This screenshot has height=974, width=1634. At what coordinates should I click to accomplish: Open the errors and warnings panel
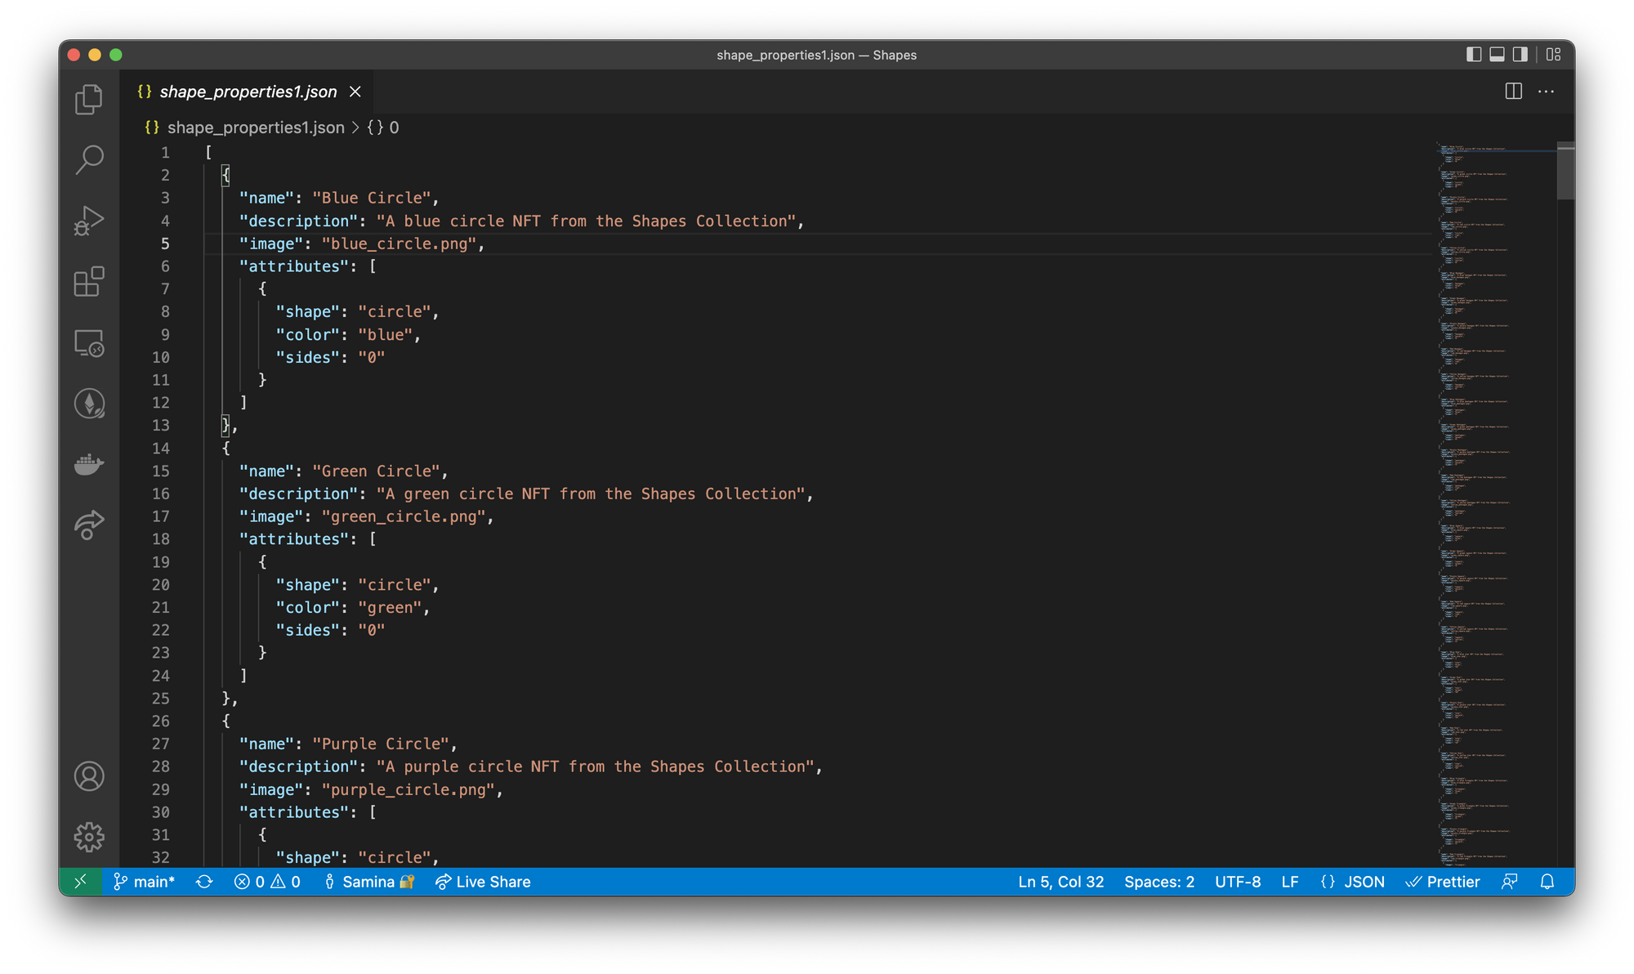point(267,882)
